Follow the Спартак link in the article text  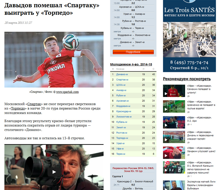[34, 104]
